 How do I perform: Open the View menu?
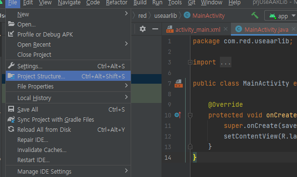pyautogui.click(x=45, y=2)
